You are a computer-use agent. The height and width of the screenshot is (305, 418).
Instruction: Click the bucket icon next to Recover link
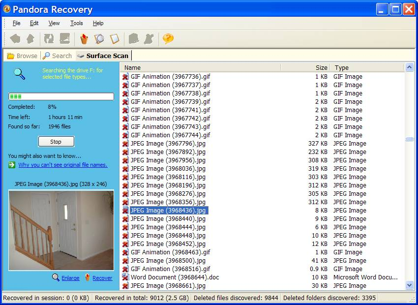point(88,277)
